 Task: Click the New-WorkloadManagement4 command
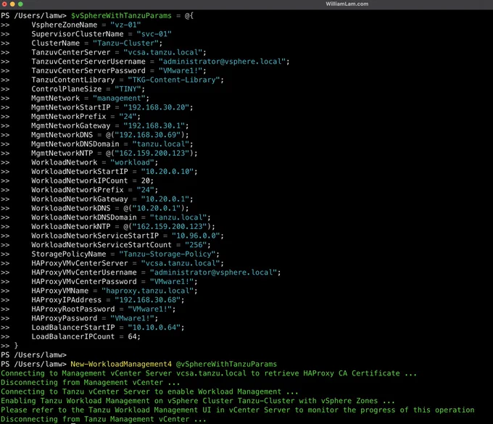coord(121,365)
